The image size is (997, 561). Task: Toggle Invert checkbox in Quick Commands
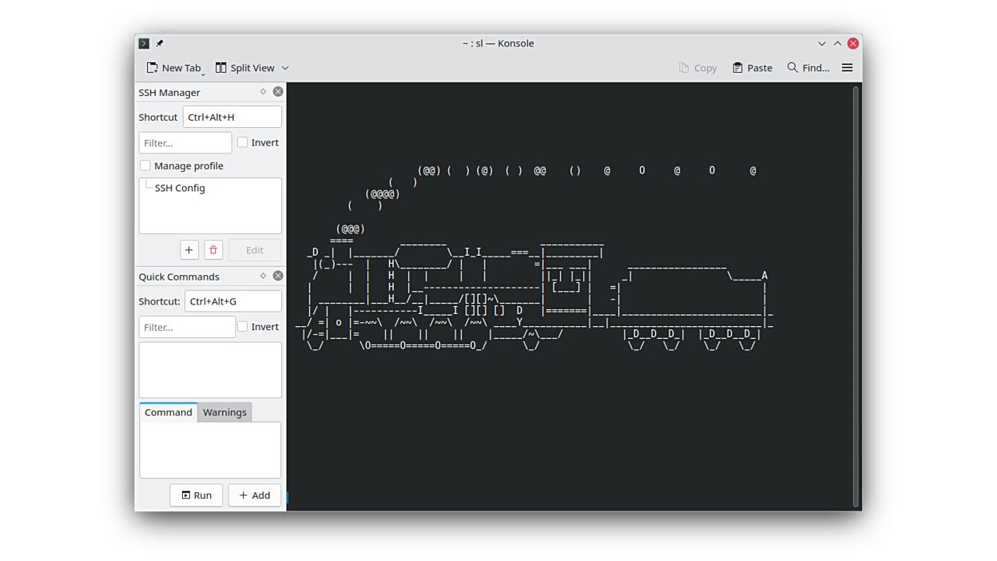point(243,327)
